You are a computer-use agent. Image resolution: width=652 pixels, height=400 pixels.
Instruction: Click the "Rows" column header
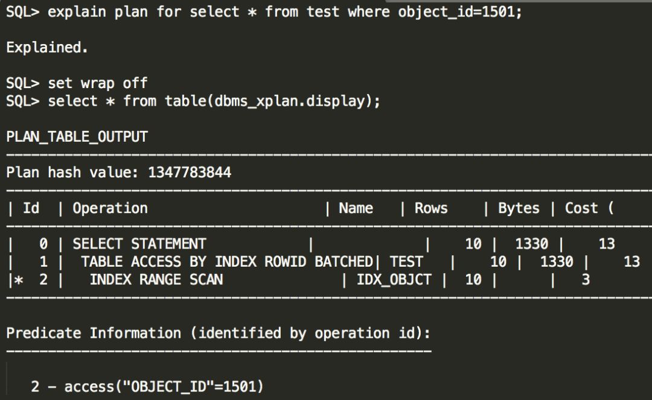coord(431,208)
